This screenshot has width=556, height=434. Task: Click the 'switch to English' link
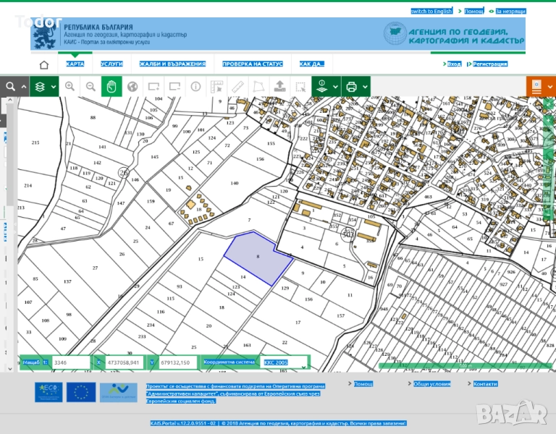(x=431, y=12)
